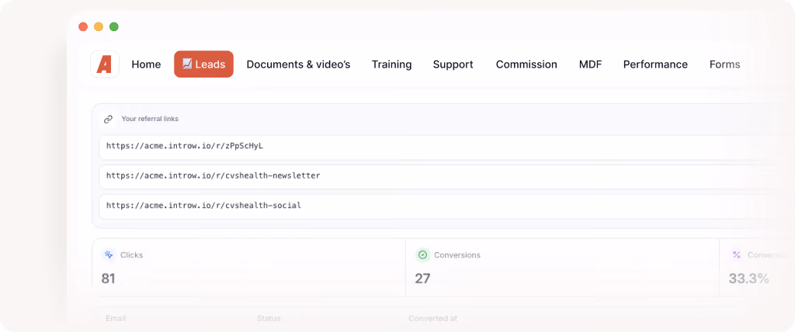Click the Clicks sparkle cursor icon

click(x=108, y=255)
